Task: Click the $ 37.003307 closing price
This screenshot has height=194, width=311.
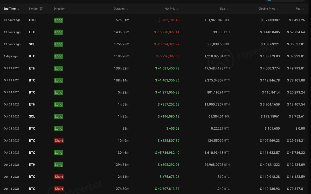Action: 270,20
